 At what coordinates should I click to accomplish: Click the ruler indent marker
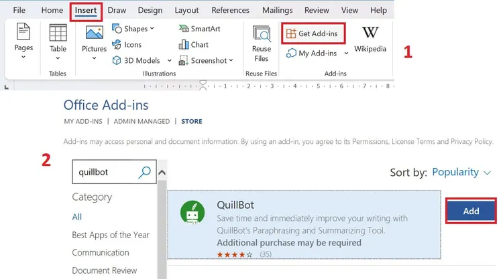tap(203, 86)
